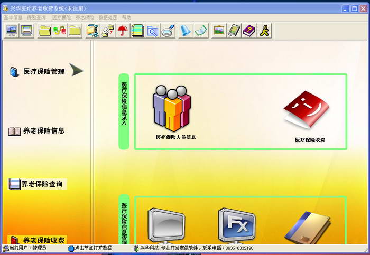The height and width of the screenshot is (255, 370).
Task: Click the red umbrella toolbar icon
Action: [x=123, y=31]
